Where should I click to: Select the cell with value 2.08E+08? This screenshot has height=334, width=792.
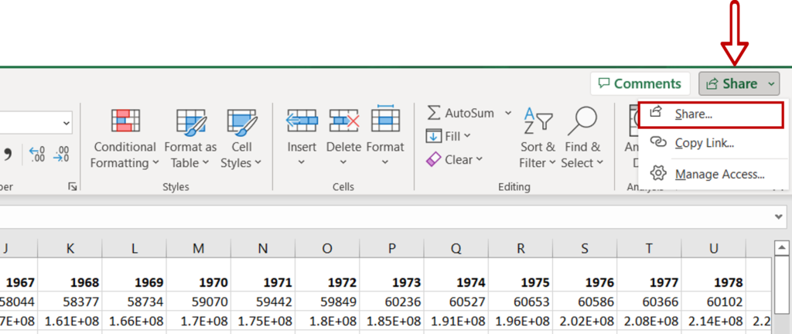650,322
